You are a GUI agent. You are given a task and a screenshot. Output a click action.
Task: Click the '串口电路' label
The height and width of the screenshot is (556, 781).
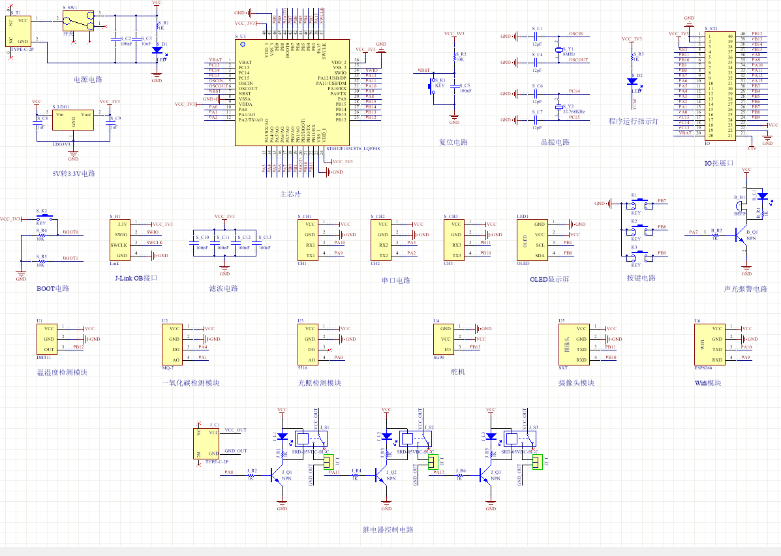click(396, 281)
